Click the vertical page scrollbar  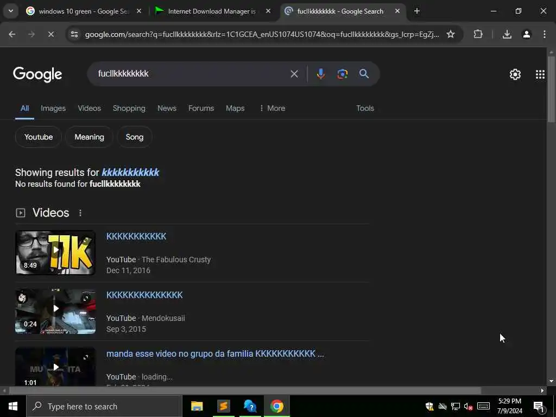pos(551,89)
